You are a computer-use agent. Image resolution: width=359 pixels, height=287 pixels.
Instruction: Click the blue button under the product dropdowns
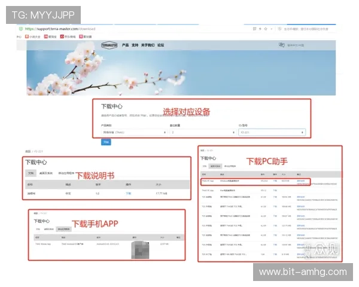pyautogui.click(x=106, y=142)
